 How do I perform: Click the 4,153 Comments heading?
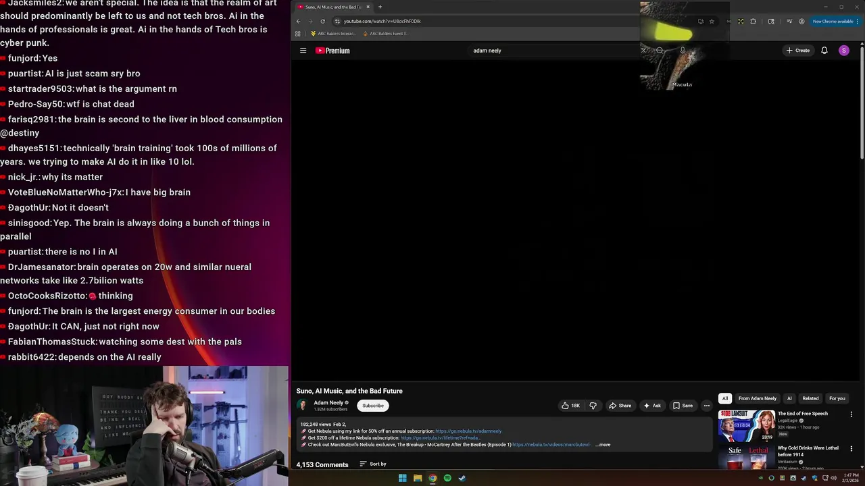tap(322, 464)
